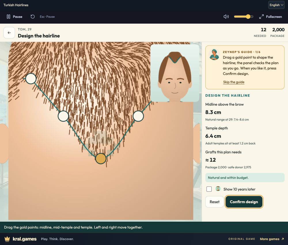Image resolution: width=288 pixels, height=245 pixels.
Task: Adjust the yellow volume slider
Action: click(x=244, y=17)
